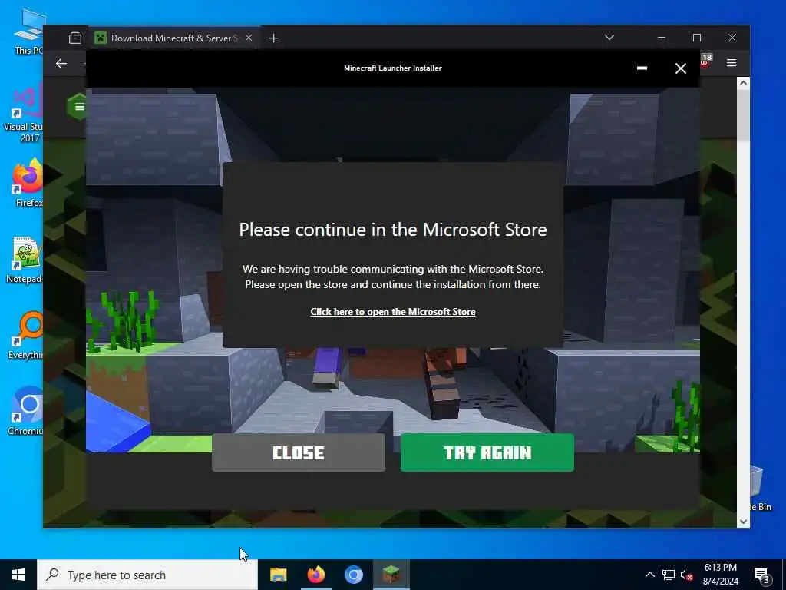Select the This PC desktop icon

pyautogui.click(x=28, y=31)
